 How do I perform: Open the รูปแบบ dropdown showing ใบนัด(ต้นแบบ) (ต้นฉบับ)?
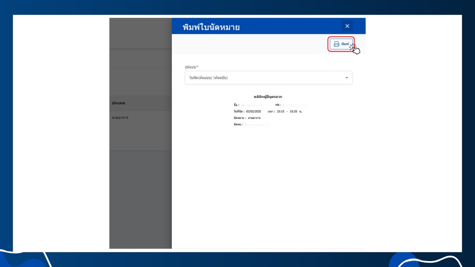click(x=269, y=78)
